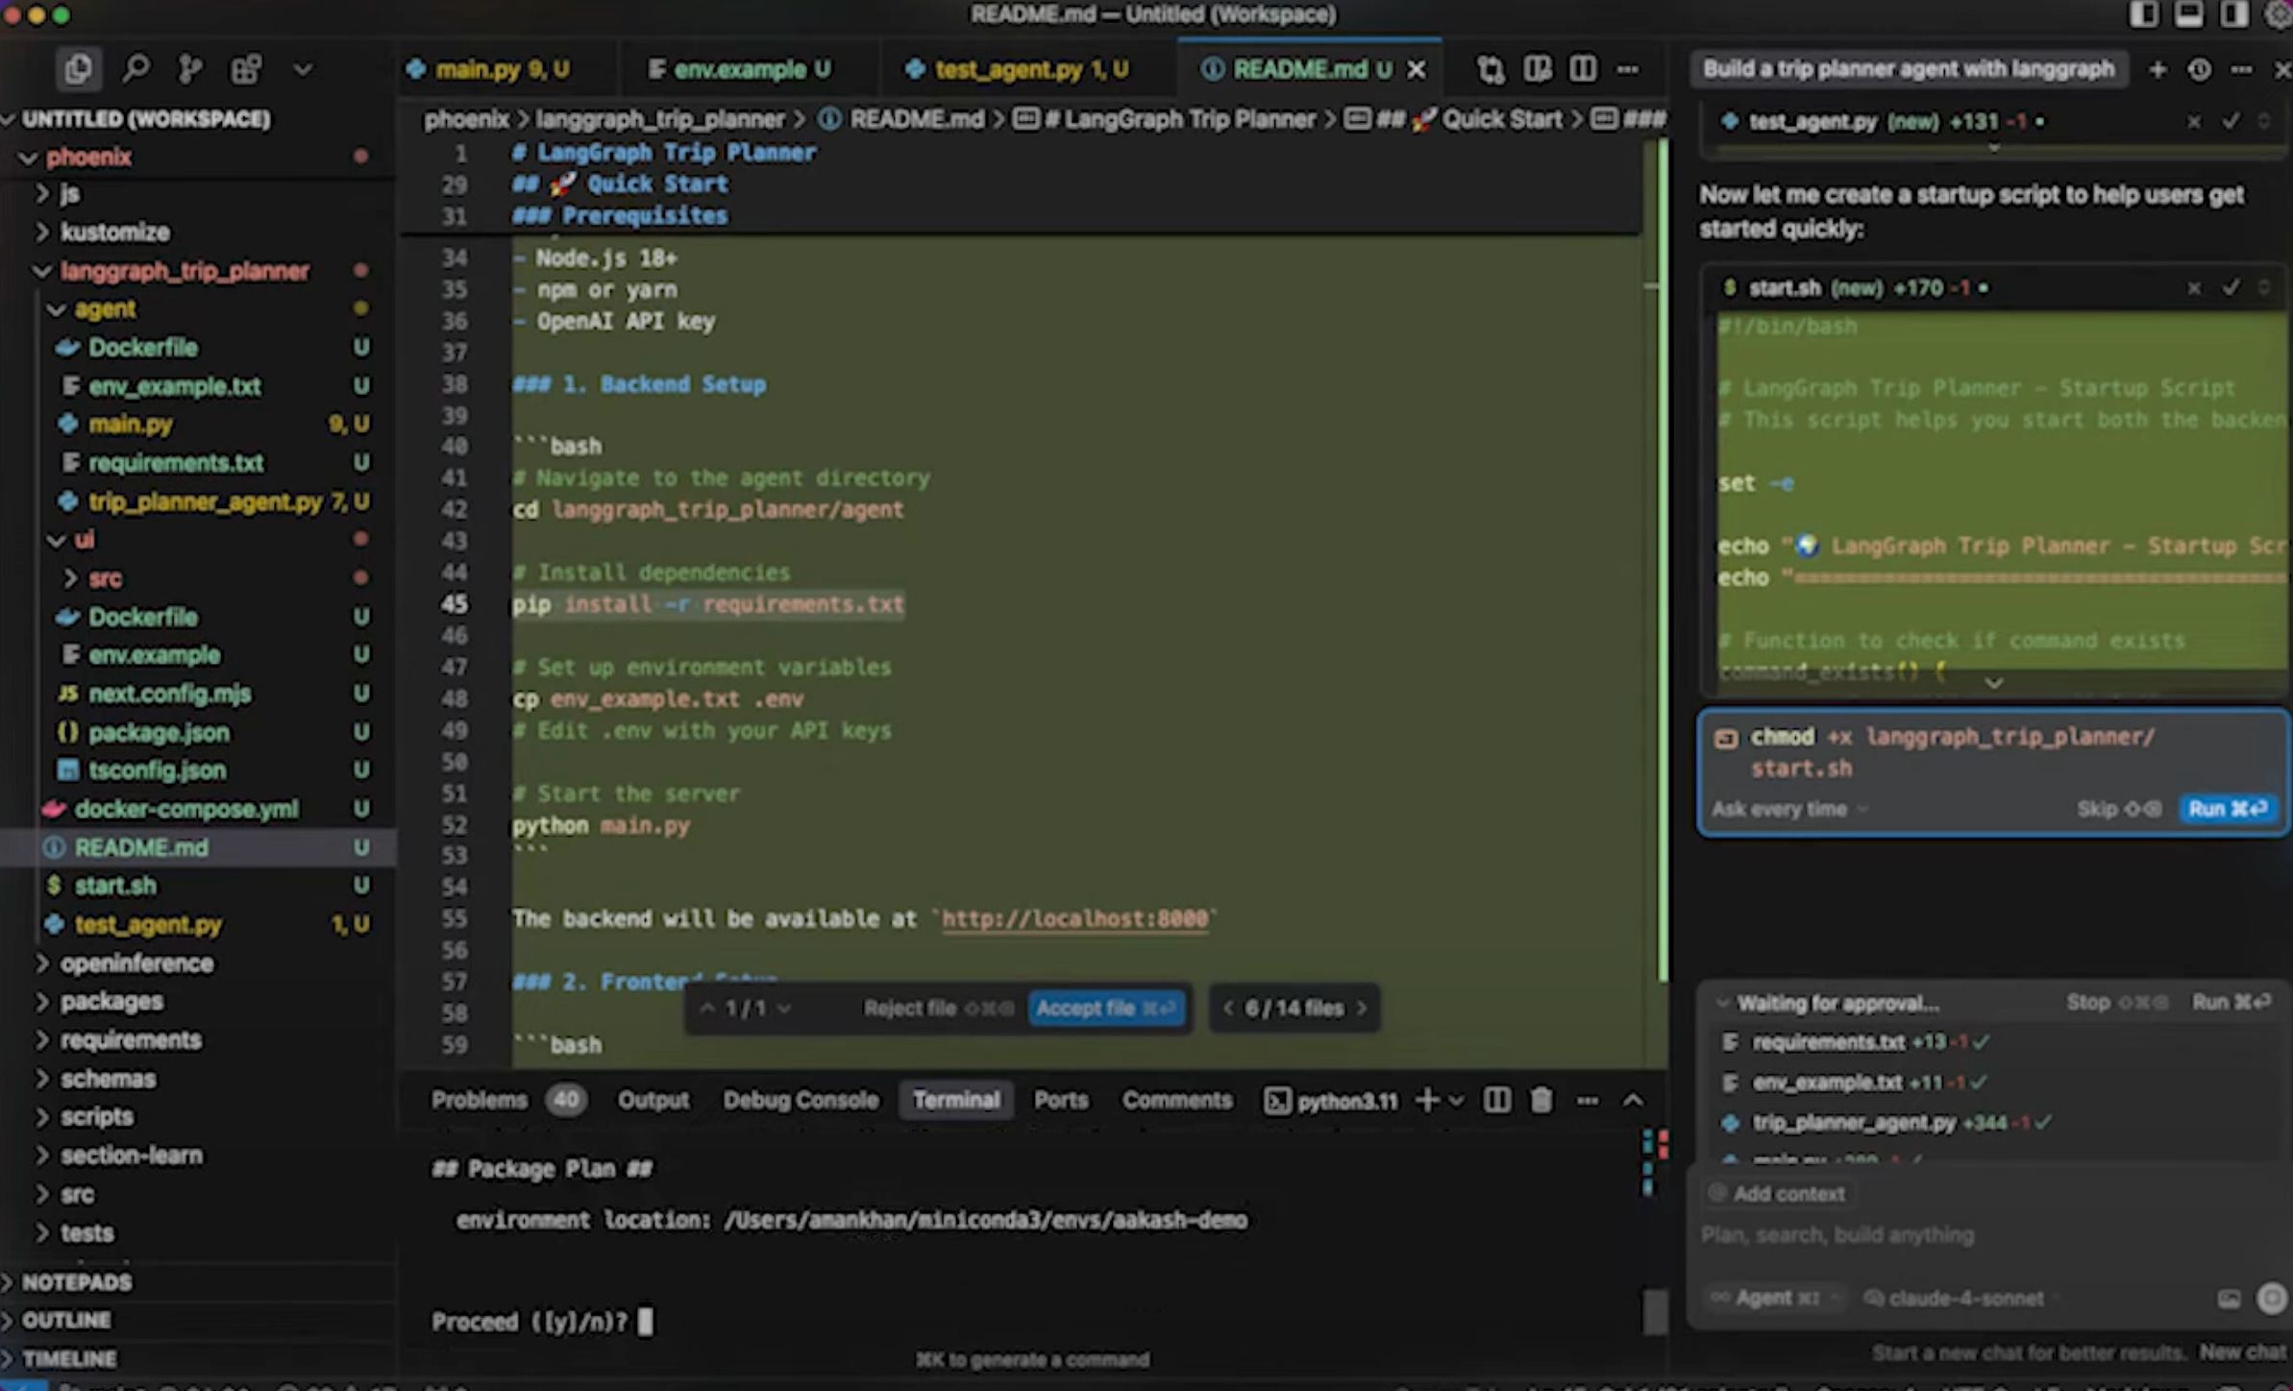The height and width of the screenshot is (1391, 2293).
Task: Click the split editor icon
Action: (1582, 68)
